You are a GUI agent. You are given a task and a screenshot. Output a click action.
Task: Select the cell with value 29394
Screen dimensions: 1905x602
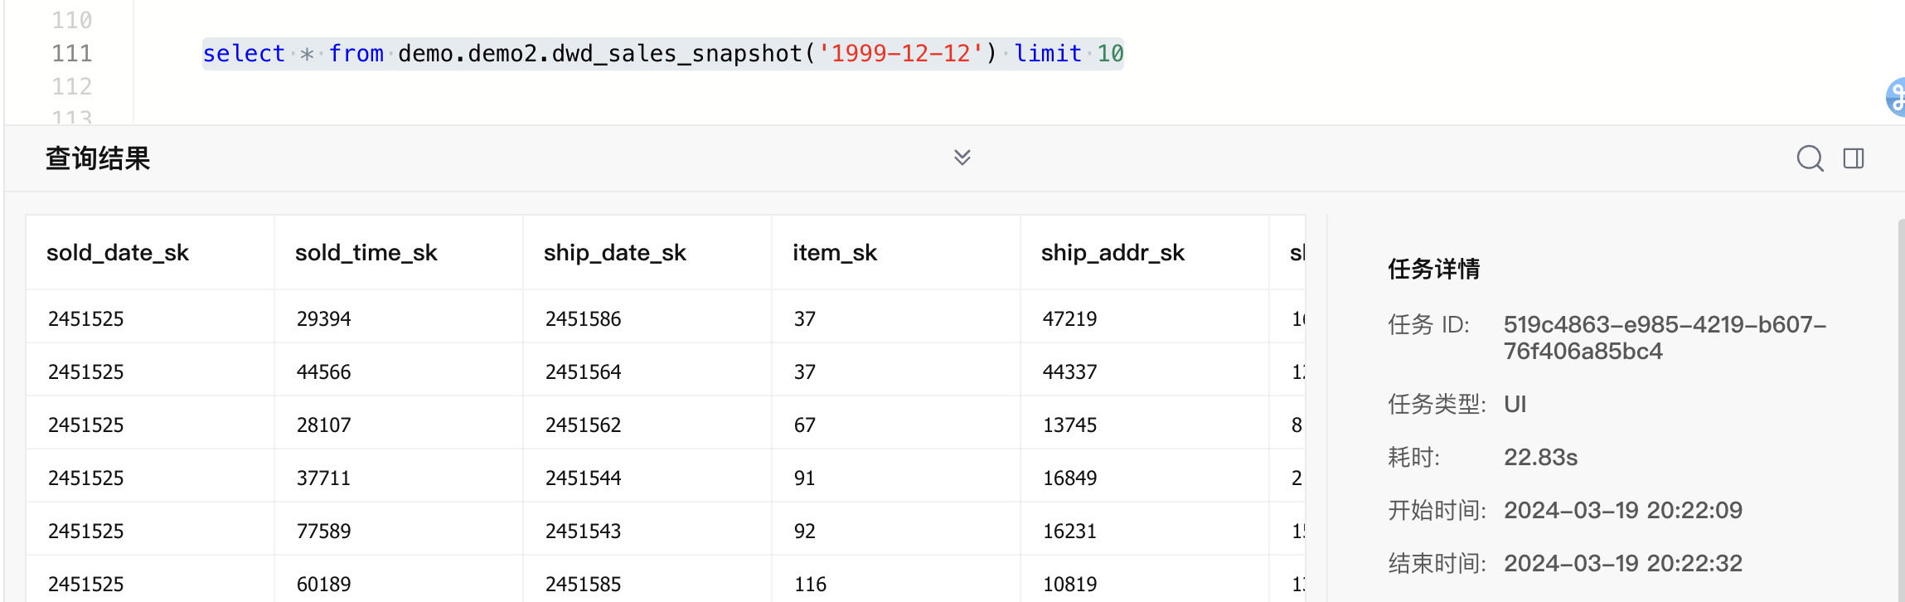pyautogui.click(x=324, y=319)
